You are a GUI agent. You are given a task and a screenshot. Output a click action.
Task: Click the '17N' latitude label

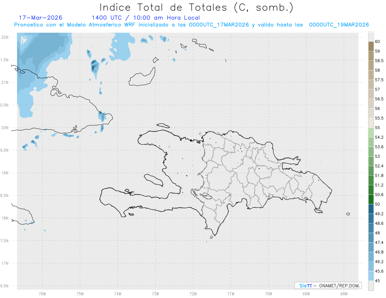[x=5, y=264]
